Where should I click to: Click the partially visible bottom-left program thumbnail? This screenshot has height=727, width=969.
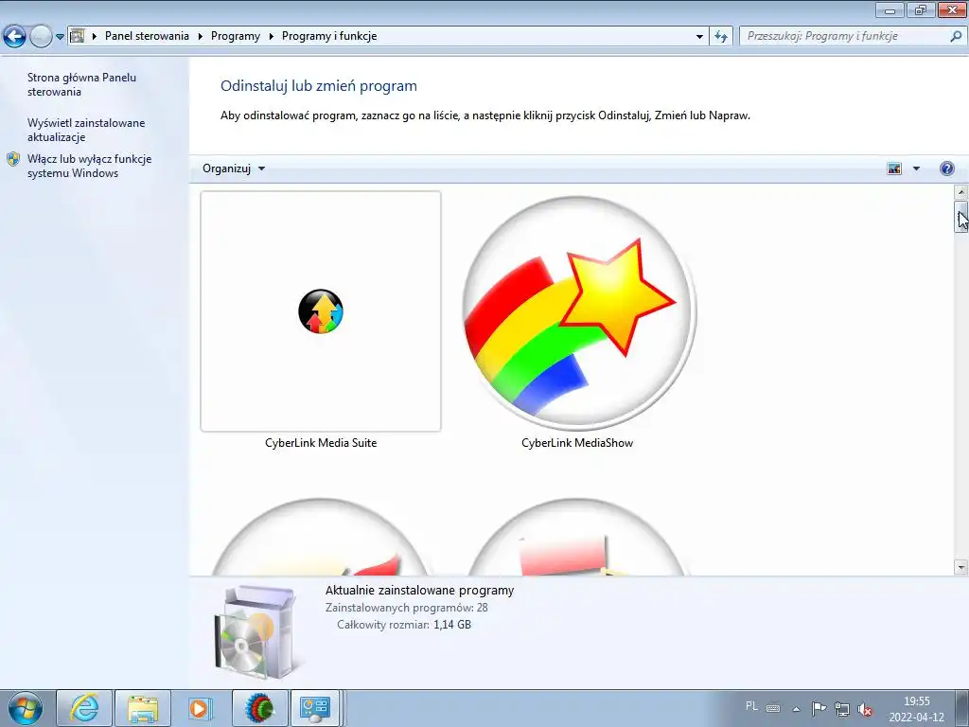pos(320,538)
